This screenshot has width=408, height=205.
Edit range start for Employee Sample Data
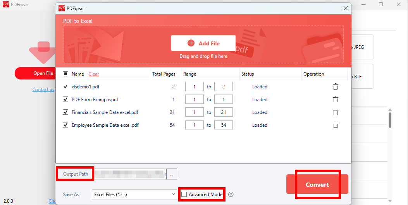coord(195,125)
